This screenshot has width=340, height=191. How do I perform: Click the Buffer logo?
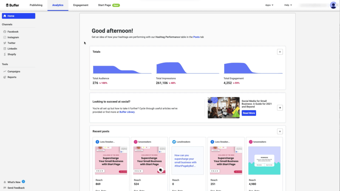(x=12, y=5)
